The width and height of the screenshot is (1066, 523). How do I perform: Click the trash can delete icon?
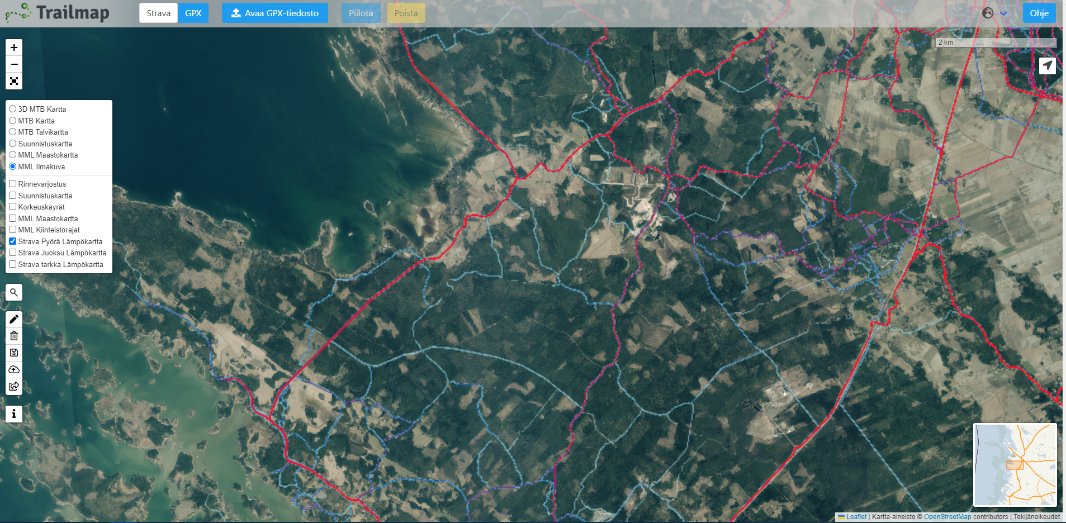[14, 336]
